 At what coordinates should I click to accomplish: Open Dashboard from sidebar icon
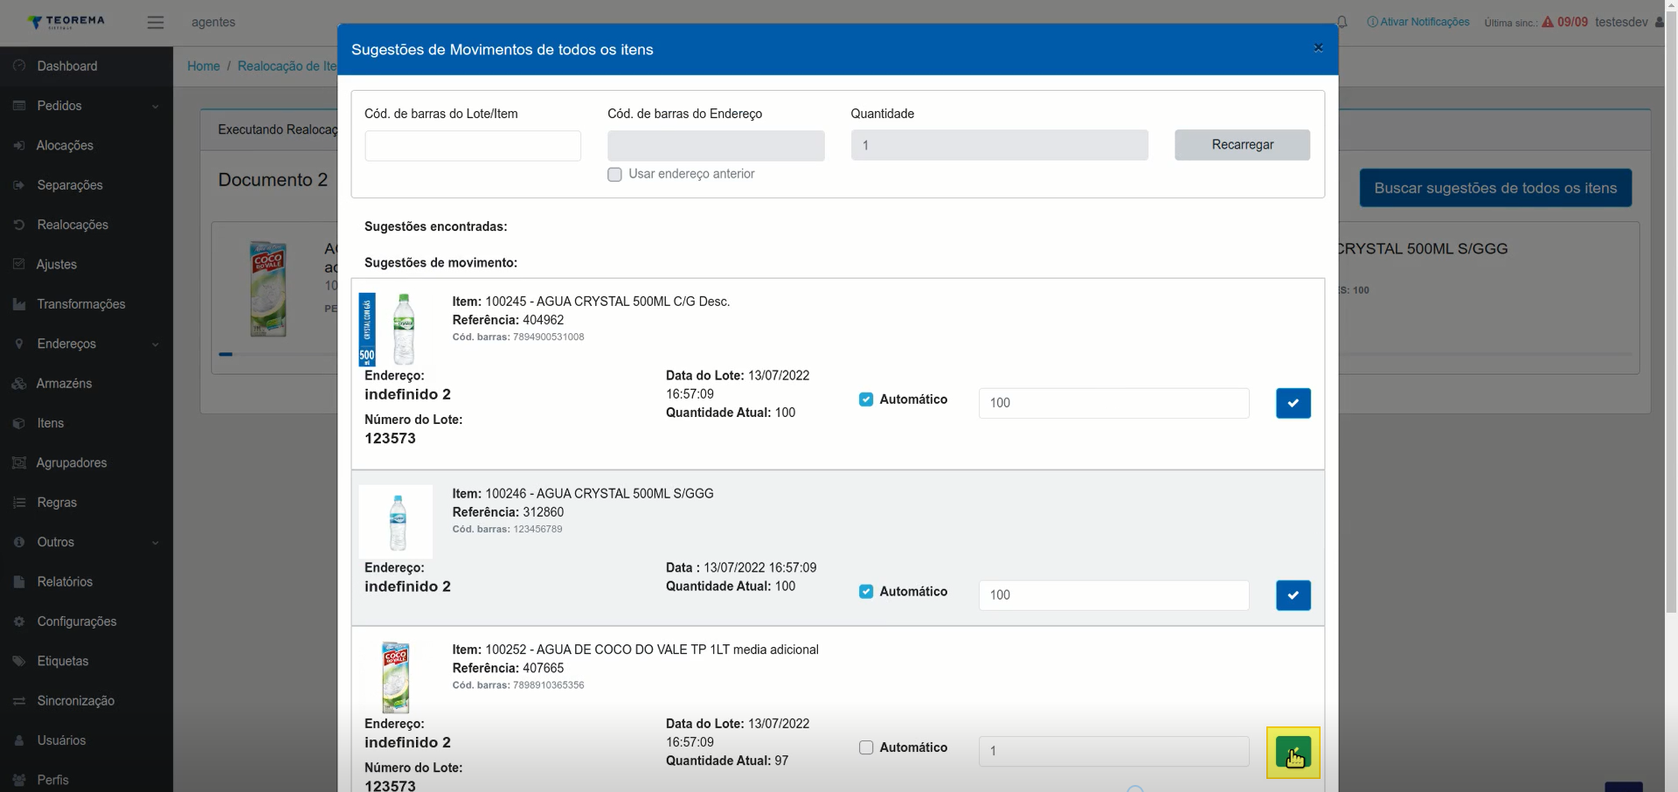[x=19, y=66]
